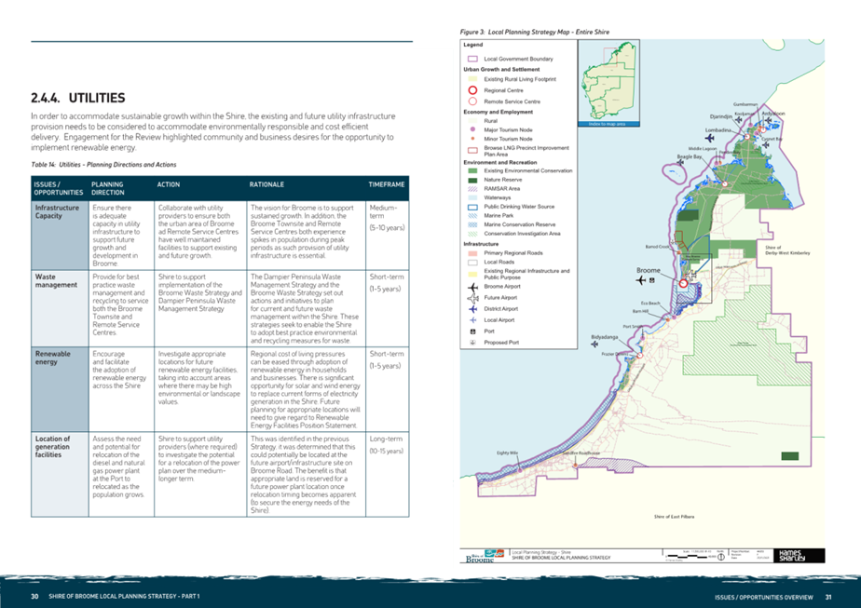This screenshot has height=608, width=861.
Task: Click the Proposed Port legend icon
Action: [472, 343]
